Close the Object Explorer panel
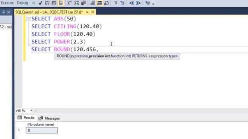248x139 pixels. pyautogui.click(x=9, y=12)
